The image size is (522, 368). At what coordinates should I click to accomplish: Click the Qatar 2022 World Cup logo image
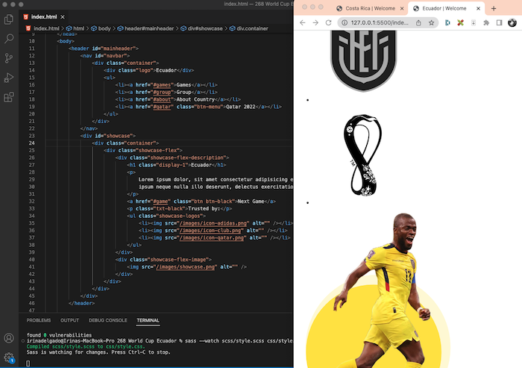click(363, 155)
